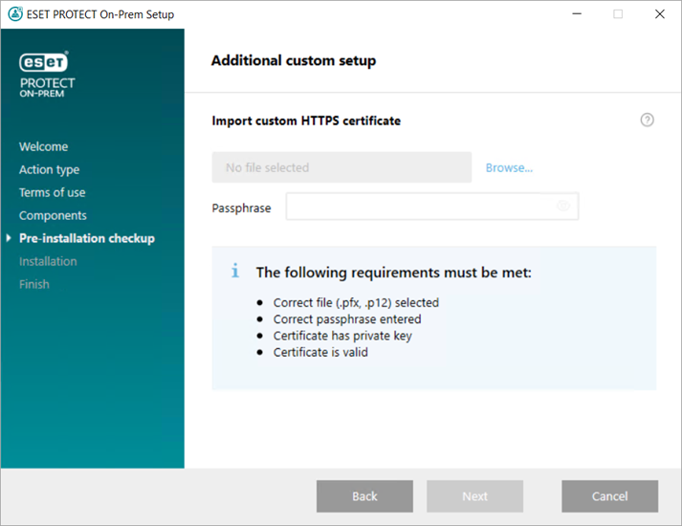
Task: Click the arrow marker beside Pre-installation checkup
Action: coord(10,238)
